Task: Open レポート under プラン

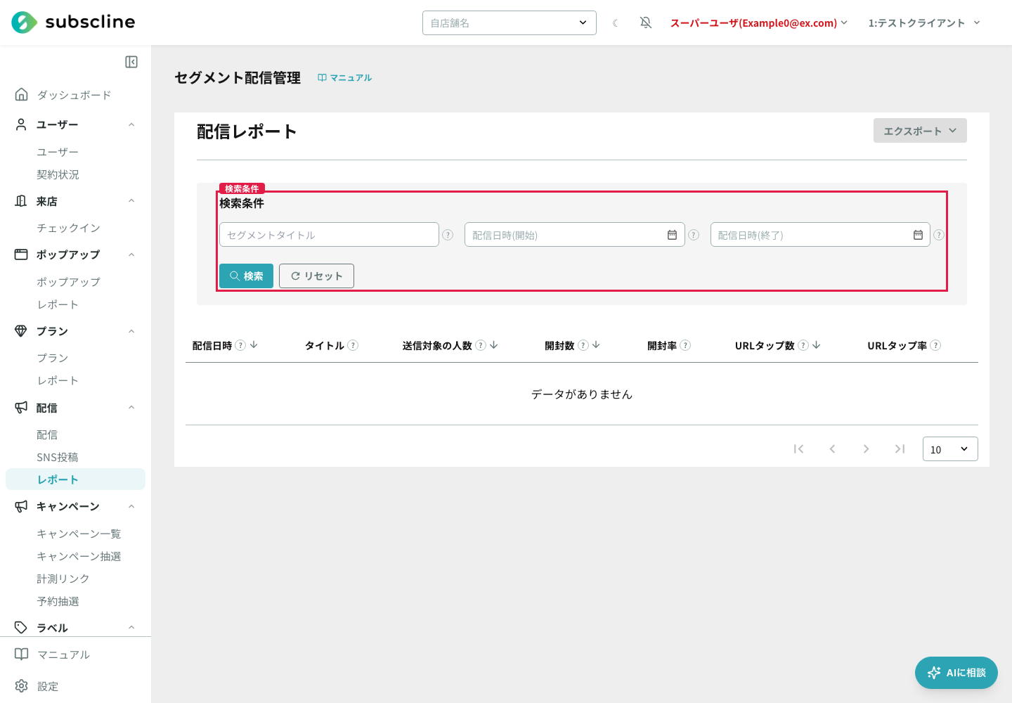Action: 58,380
